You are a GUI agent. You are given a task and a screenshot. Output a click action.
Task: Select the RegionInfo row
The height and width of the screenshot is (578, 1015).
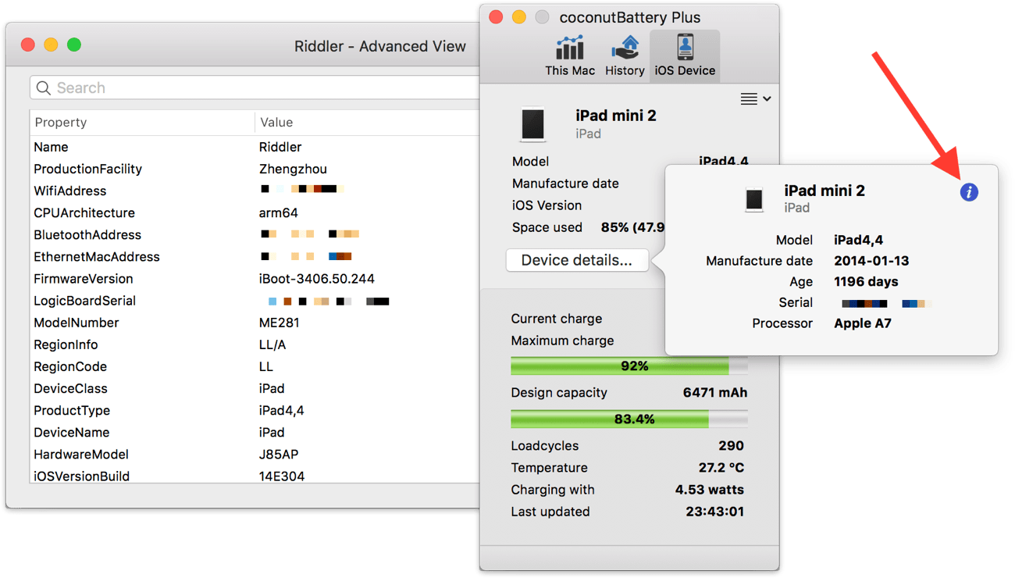coord(255,344)
